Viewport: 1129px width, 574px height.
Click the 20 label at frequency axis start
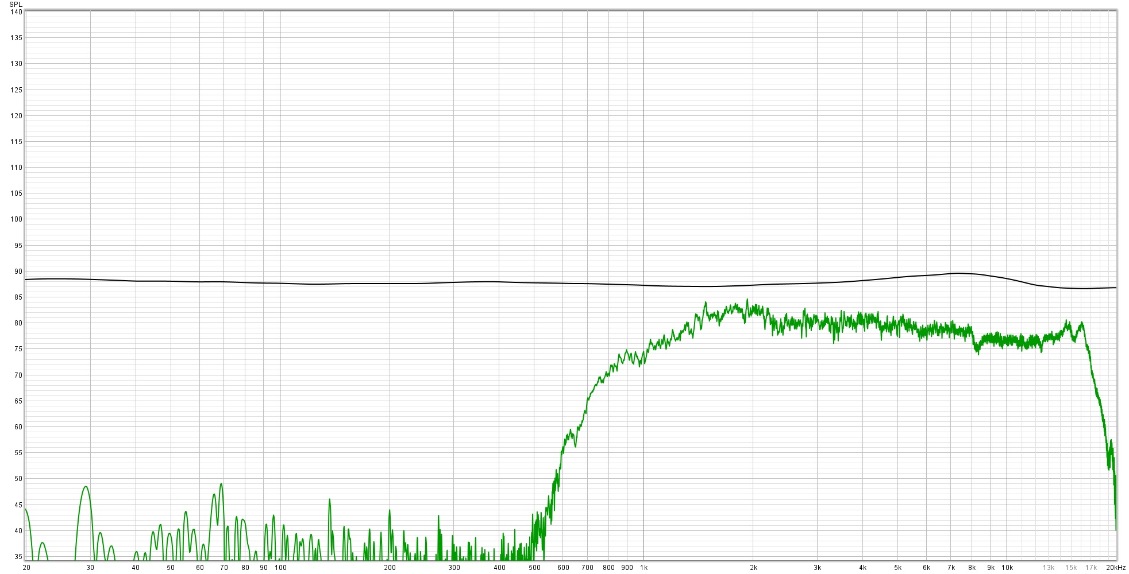click(26, 568)
